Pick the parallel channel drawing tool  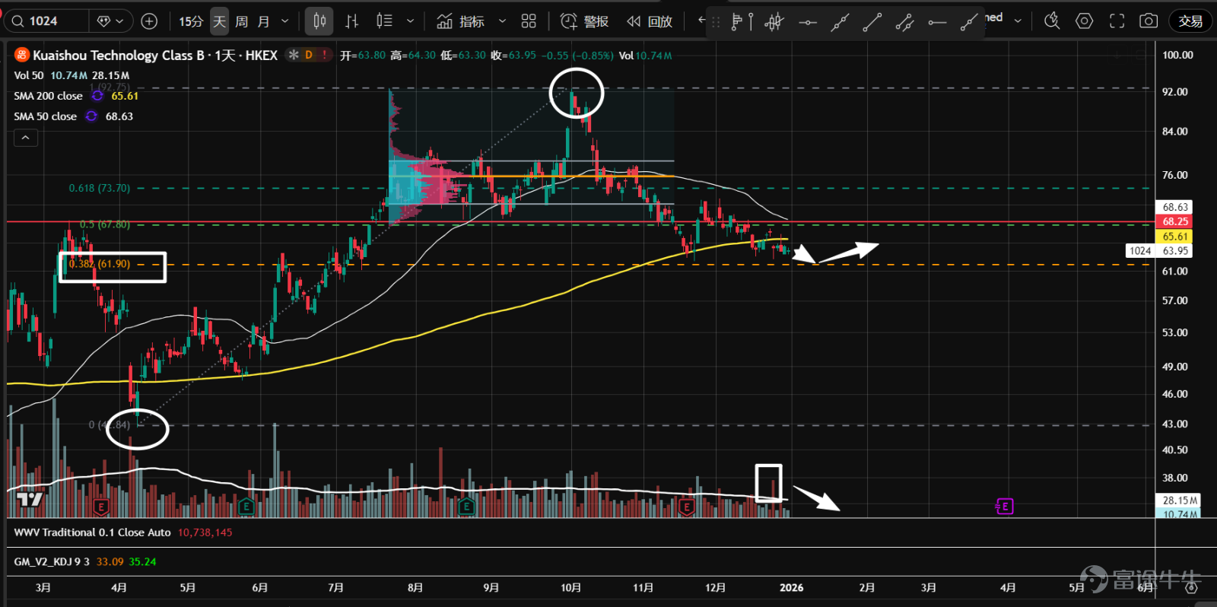click(904, 23)
